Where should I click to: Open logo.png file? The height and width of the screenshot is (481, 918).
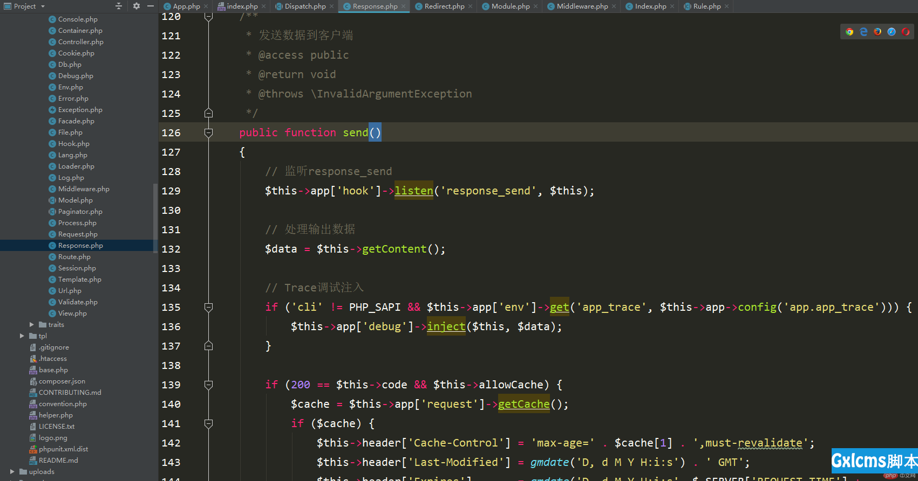53,438
